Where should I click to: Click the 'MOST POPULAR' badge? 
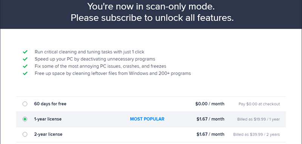[147, 119]
